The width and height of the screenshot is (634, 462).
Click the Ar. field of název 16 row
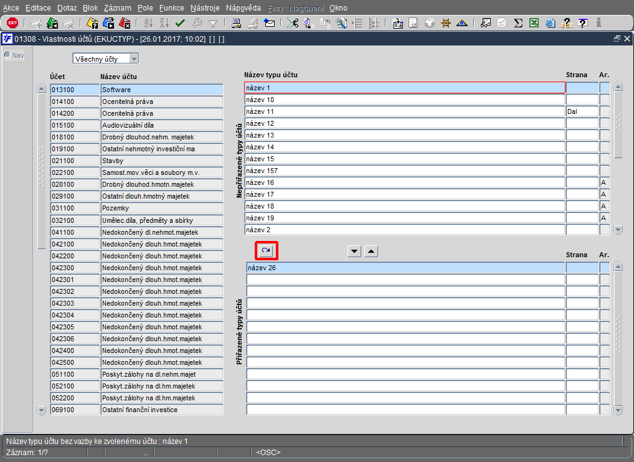605,182
